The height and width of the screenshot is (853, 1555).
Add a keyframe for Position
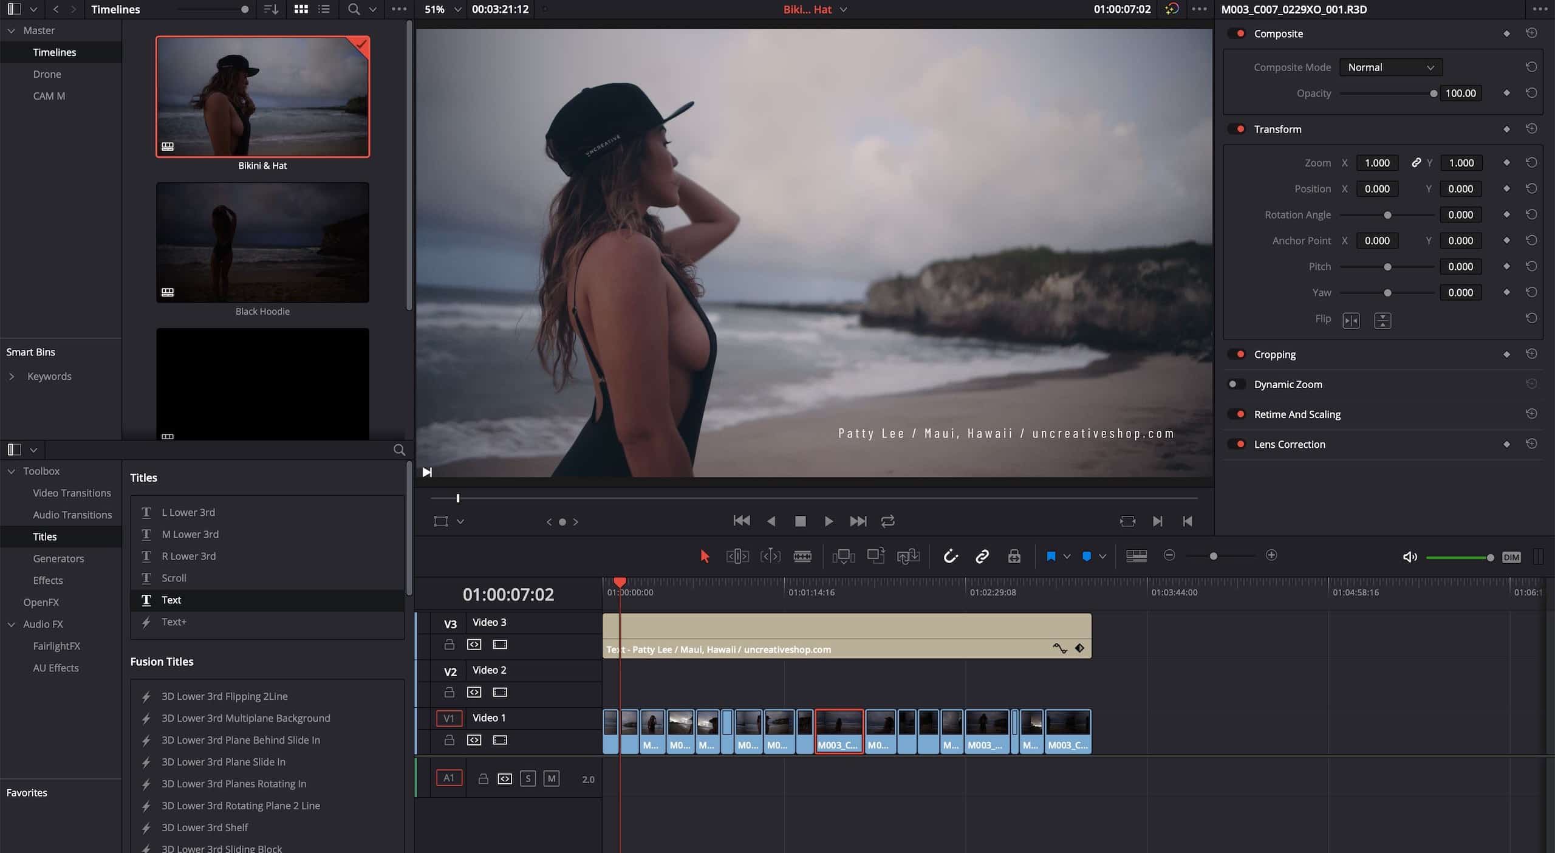click(1506, 189)
